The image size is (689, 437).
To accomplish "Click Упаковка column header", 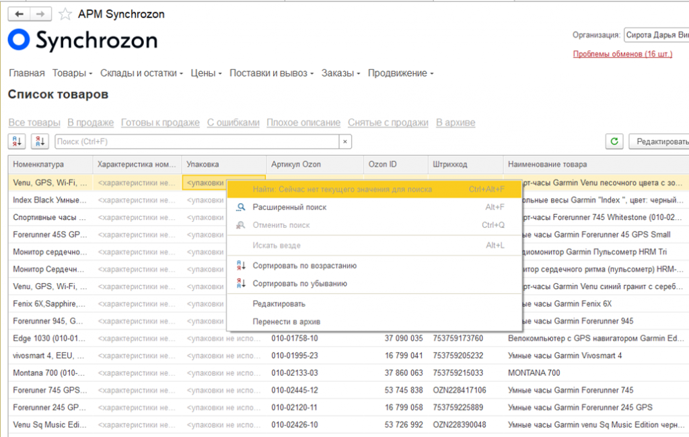I will [x=223, y=164].
